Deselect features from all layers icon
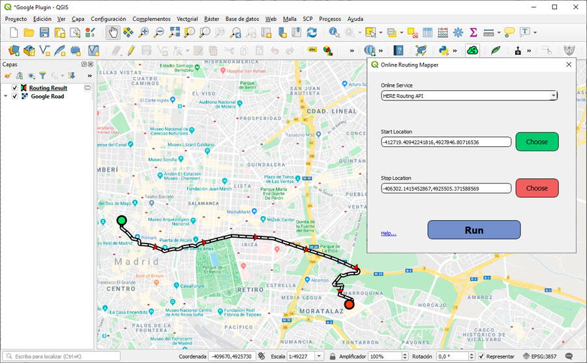 tap(413, 33)
